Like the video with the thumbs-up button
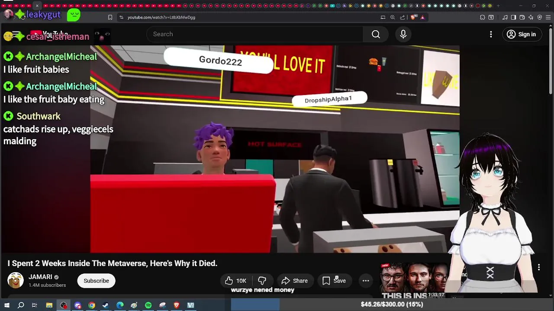Viewport: 554px width, 311px height. click(235, 281)
